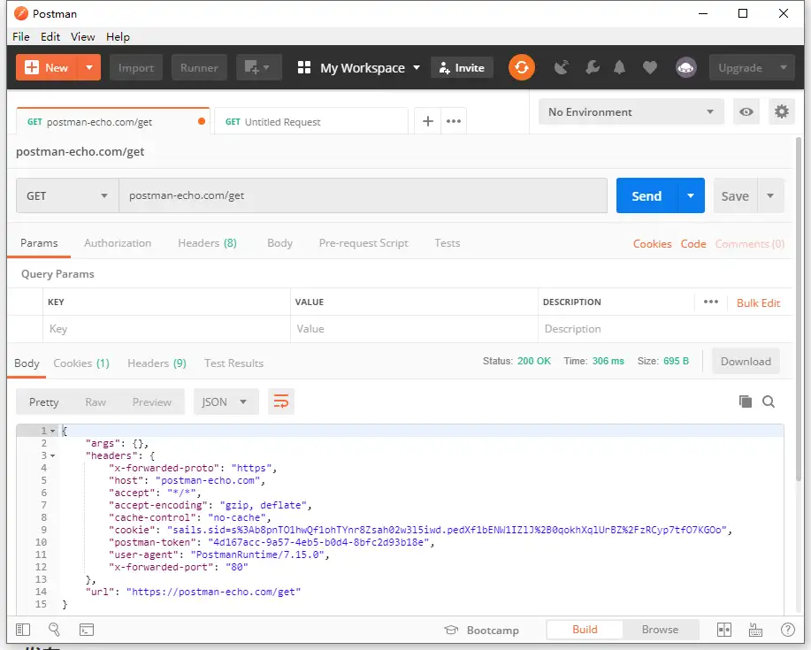Open manage environments gear icon
This screenshot has height=650, width=811.
(781, 111)
